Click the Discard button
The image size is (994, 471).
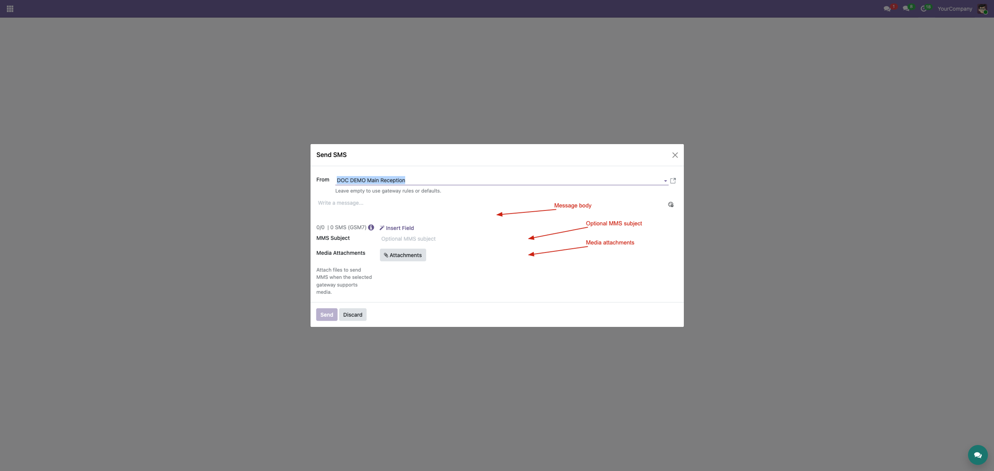[x=352, y=315]
